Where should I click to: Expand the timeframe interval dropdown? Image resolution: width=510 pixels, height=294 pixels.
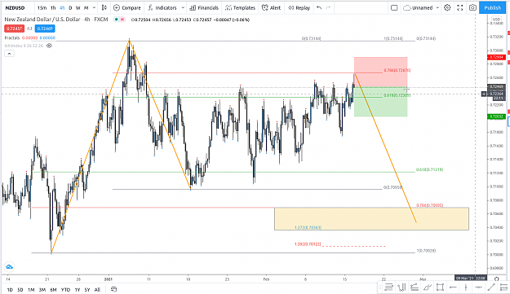click(94, 8)
